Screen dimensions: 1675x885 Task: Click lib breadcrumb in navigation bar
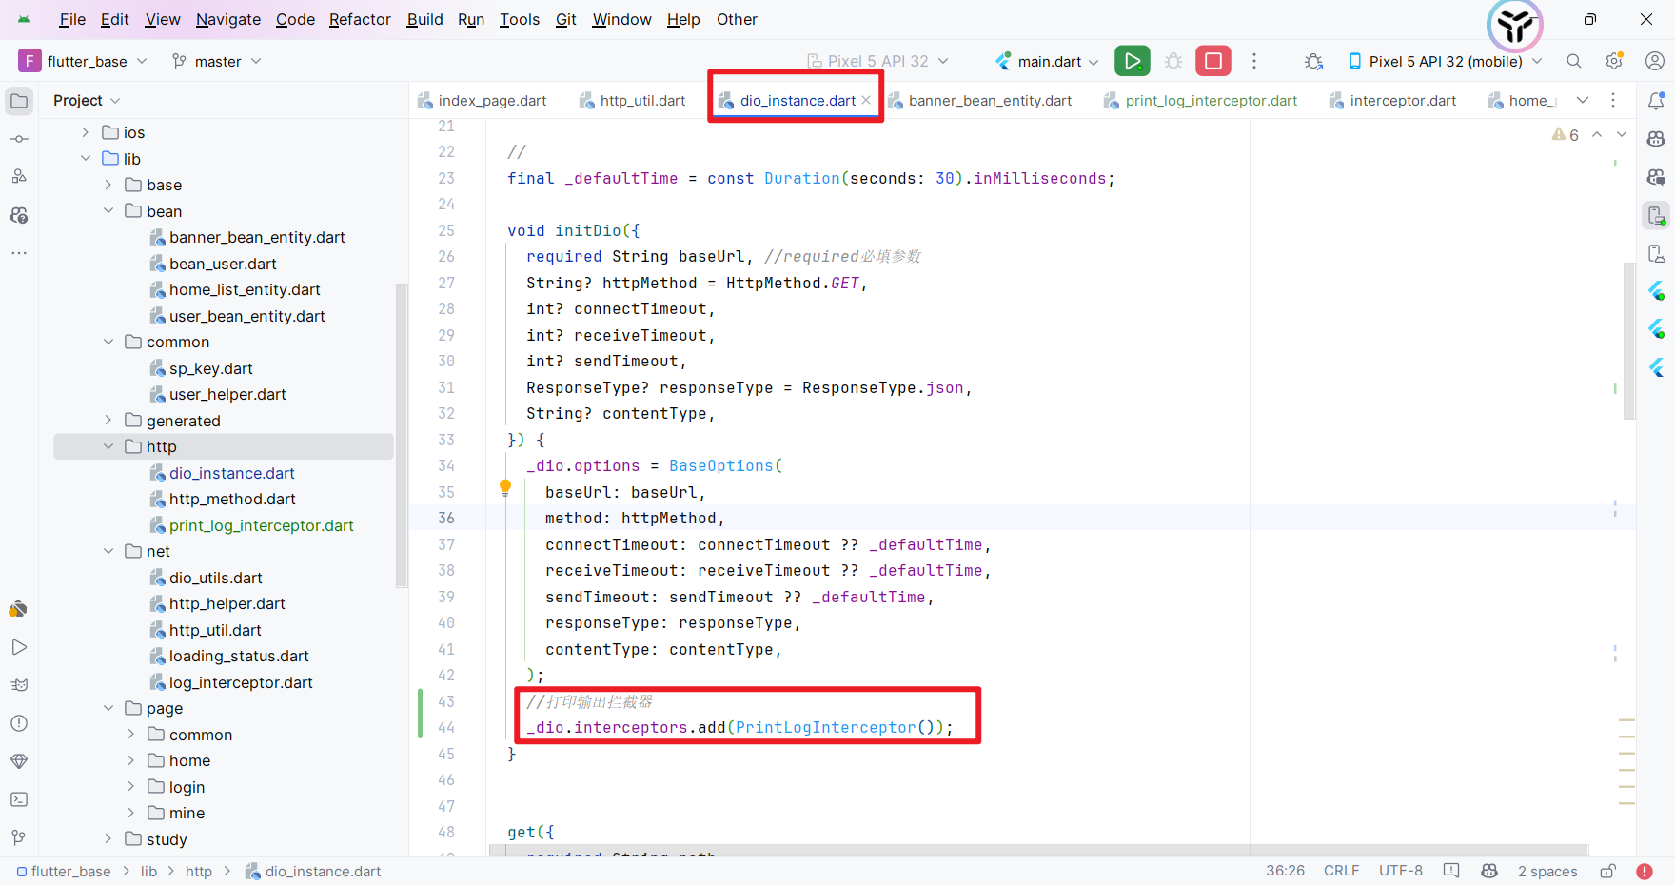pyautogui.click(x=148, y=871)
